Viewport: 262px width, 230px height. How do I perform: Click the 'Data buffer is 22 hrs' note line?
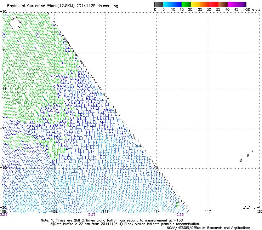point(125,224)
